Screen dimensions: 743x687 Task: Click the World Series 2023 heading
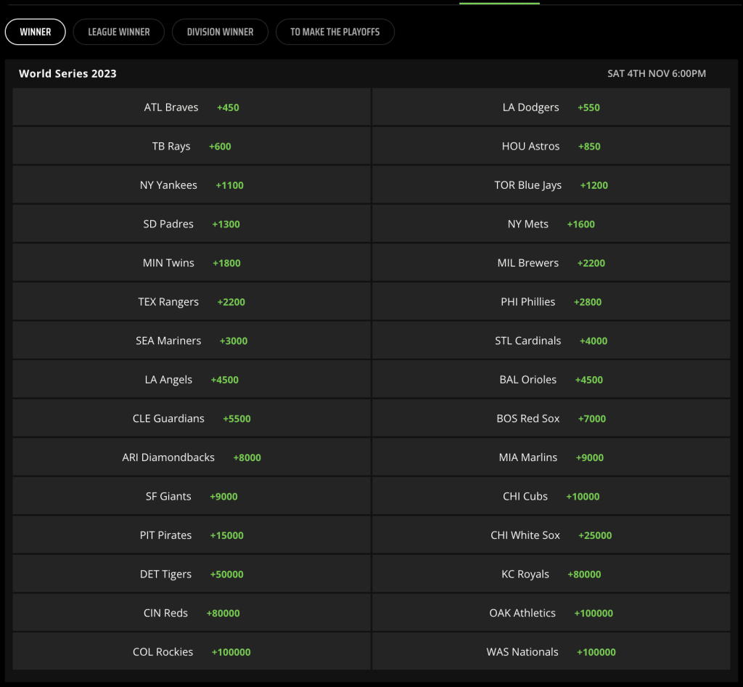67,73
